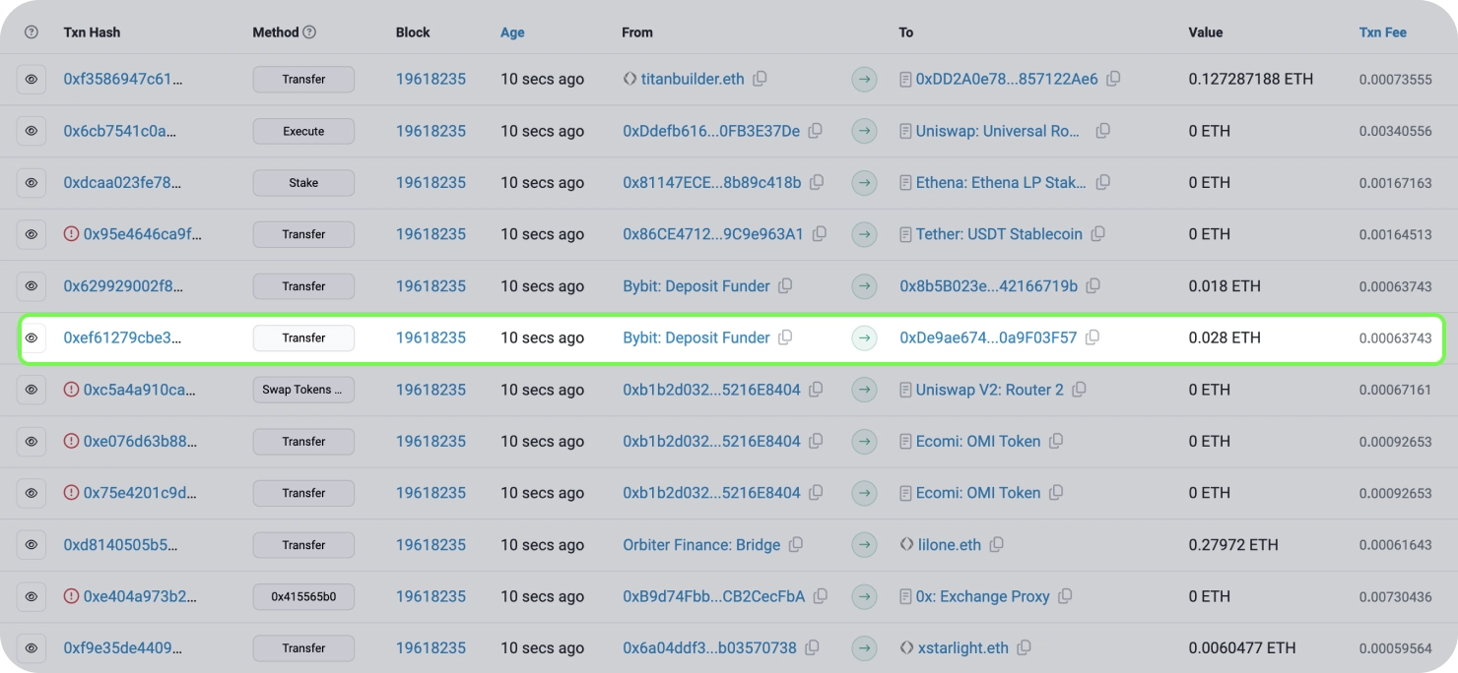Viewport: 1458px width, 673px height.
Task: Click the question mark icon above eye column
Action: 31,32
